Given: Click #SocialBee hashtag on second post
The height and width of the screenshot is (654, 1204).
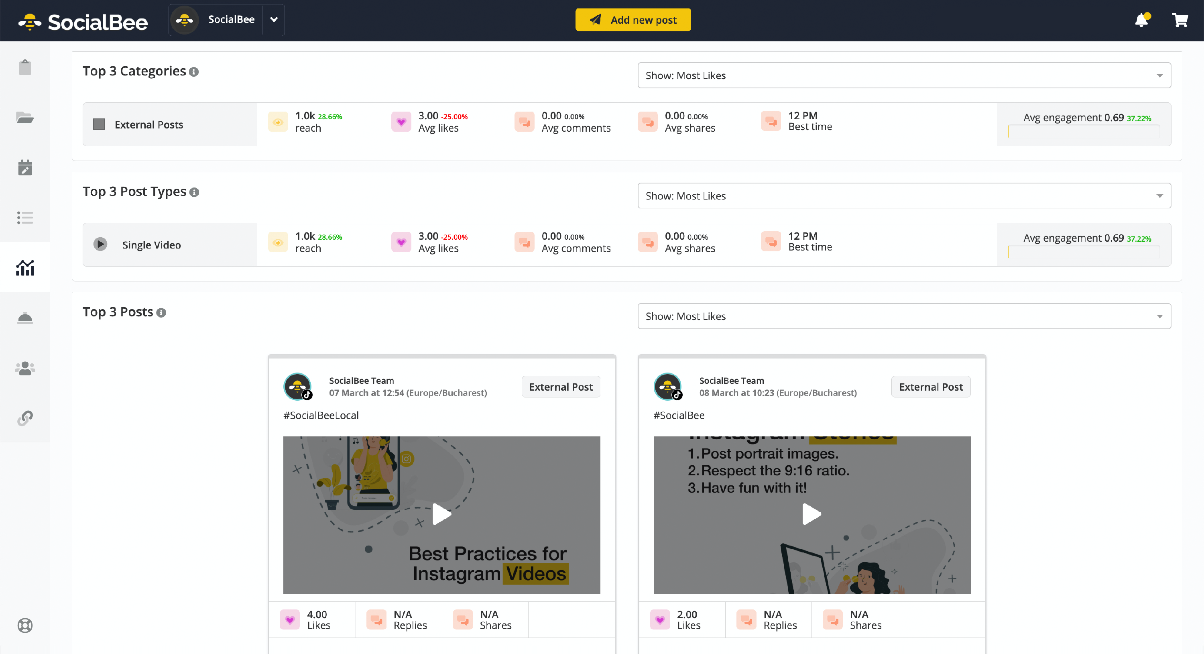Looking at the screenshot, I should click(x=679, y=415).
